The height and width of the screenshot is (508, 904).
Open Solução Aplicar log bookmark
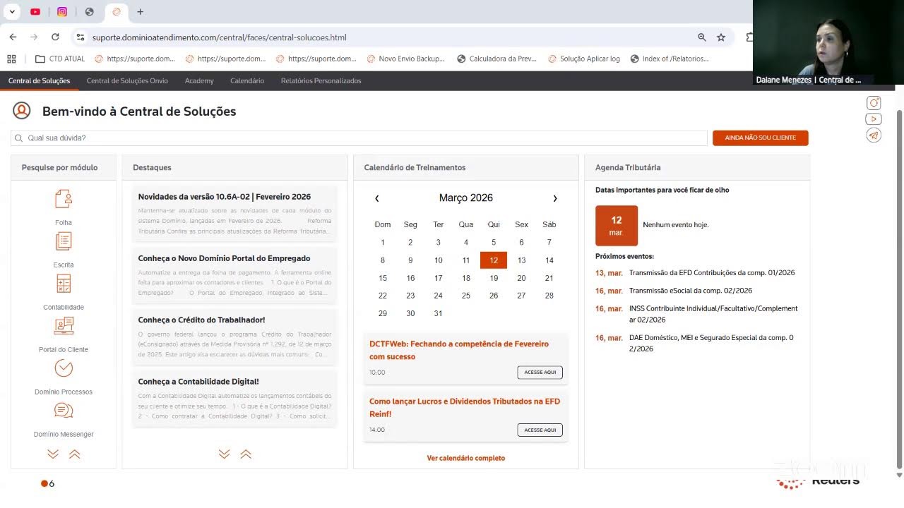(583, 59)
